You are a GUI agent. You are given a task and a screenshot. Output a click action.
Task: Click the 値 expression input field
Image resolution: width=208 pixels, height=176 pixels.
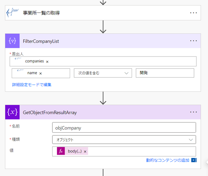pos(124,151)
